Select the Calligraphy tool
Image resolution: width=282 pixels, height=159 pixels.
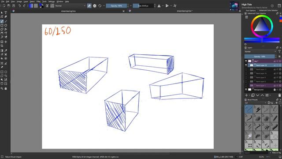pos(6,17)
